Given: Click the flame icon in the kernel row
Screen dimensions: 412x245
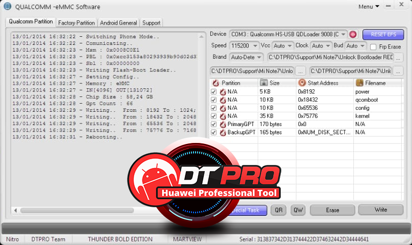Looking at the screenshot, I should (x=223, y=116).
